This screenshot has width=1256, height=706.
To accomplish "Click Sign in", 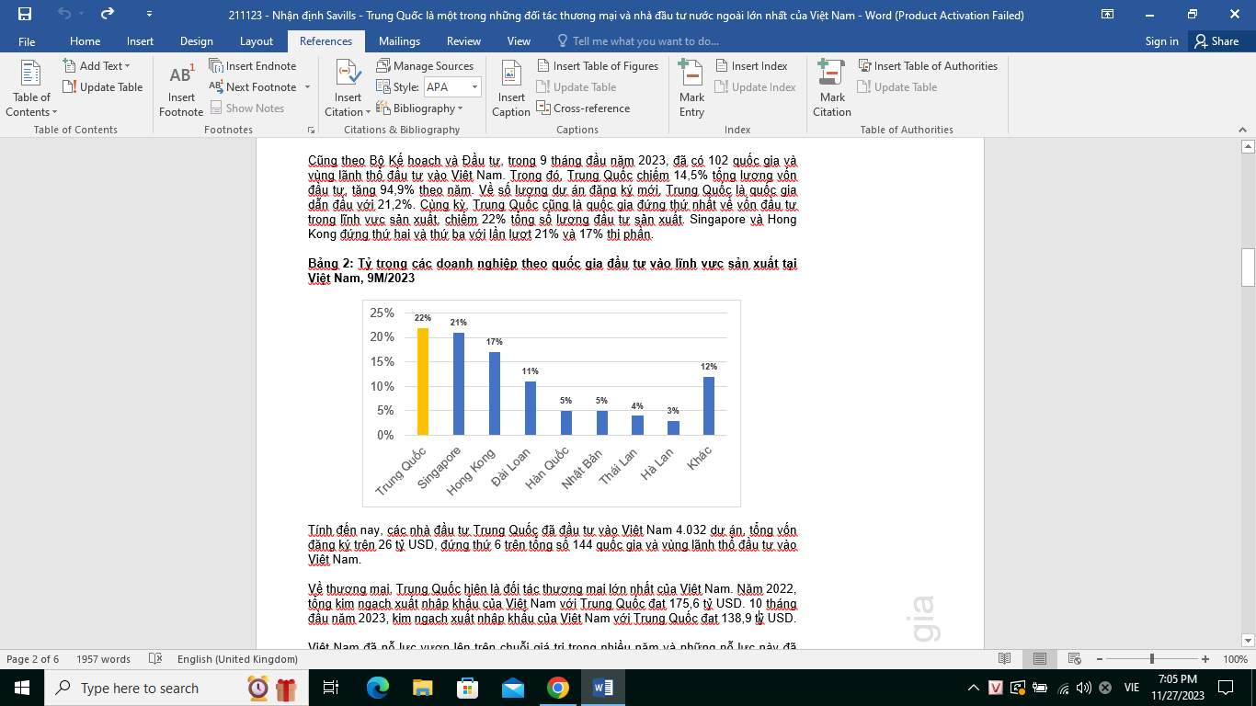I will pyautogui.click(x=1161, y=41).
